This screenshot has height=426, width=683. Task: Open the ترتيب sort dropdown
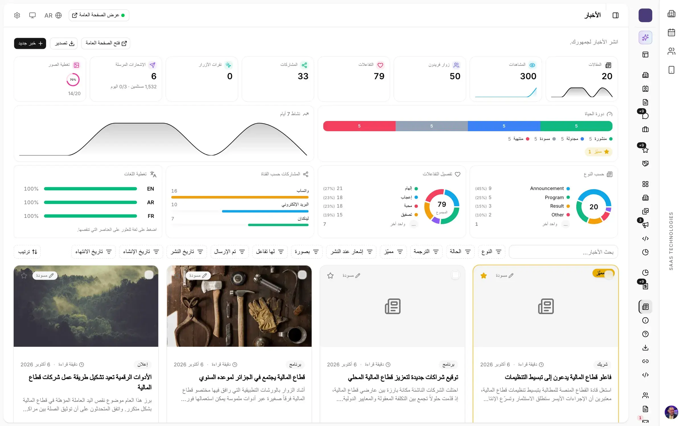coord(27,252)
